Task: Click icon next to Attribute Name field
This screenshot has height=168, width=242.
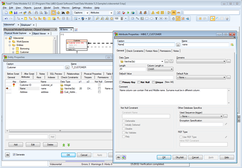Action: point(232,45)
